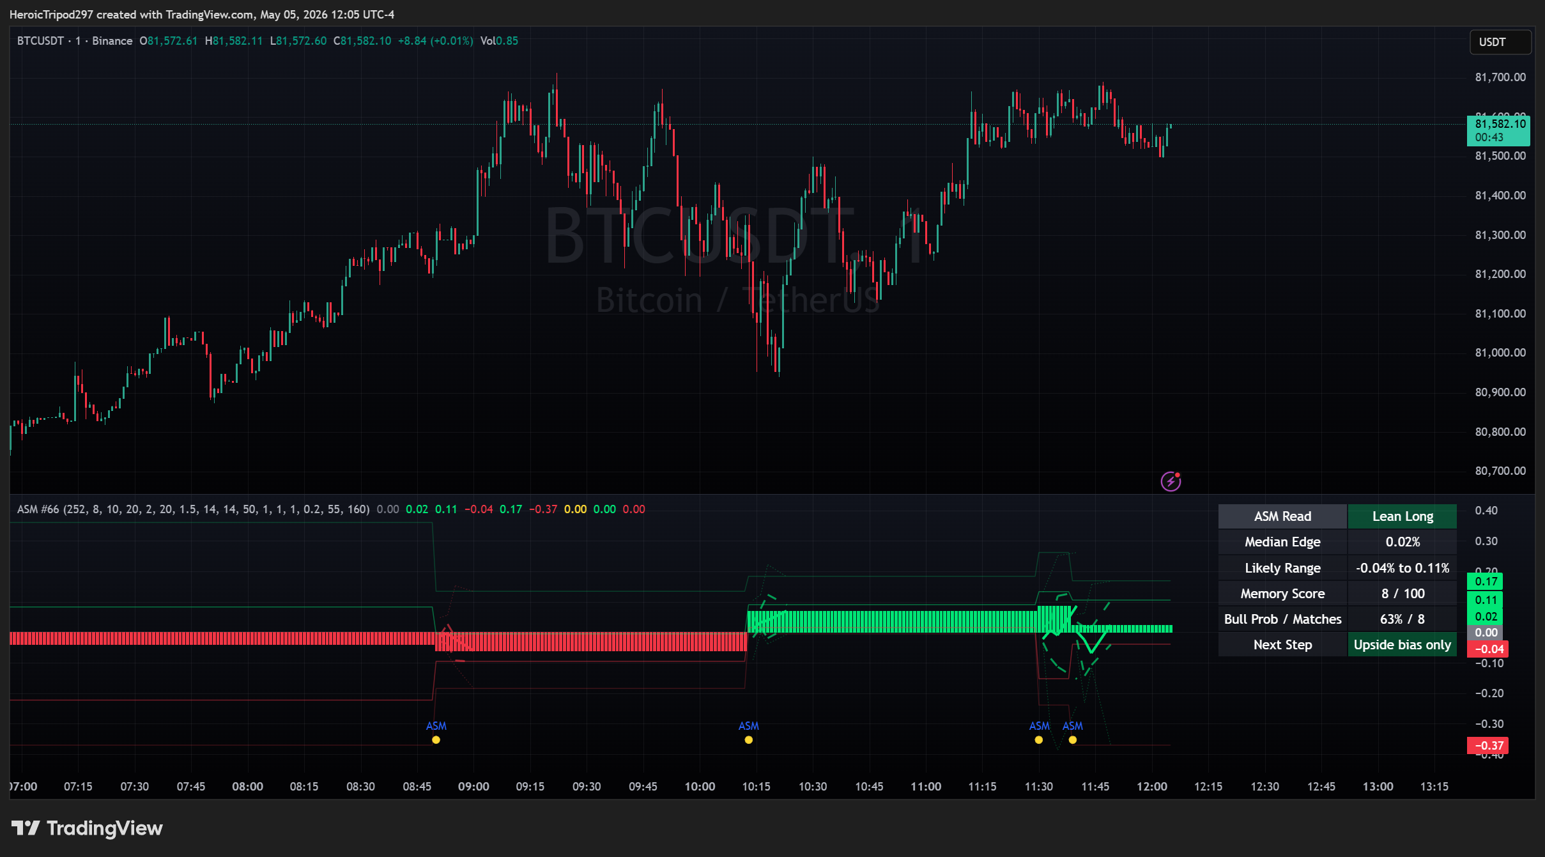The image size is (1545, 857).
Task: Click the 0.02 green scale label
Action: (x=1485, y=617)
